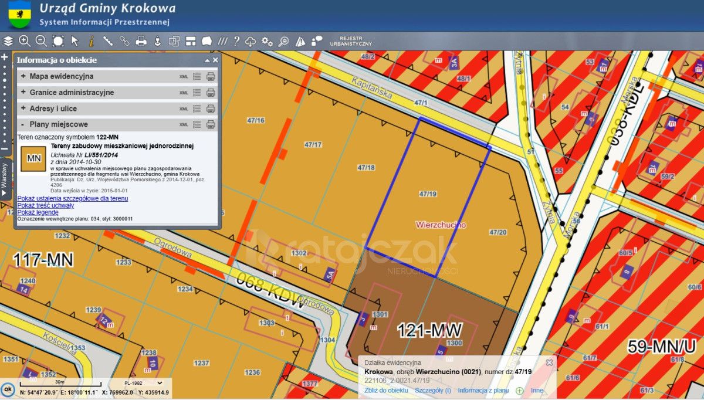Open the map print tool
Image resolution: width=704 pixels, height=400 pixels.
[141, 41]
